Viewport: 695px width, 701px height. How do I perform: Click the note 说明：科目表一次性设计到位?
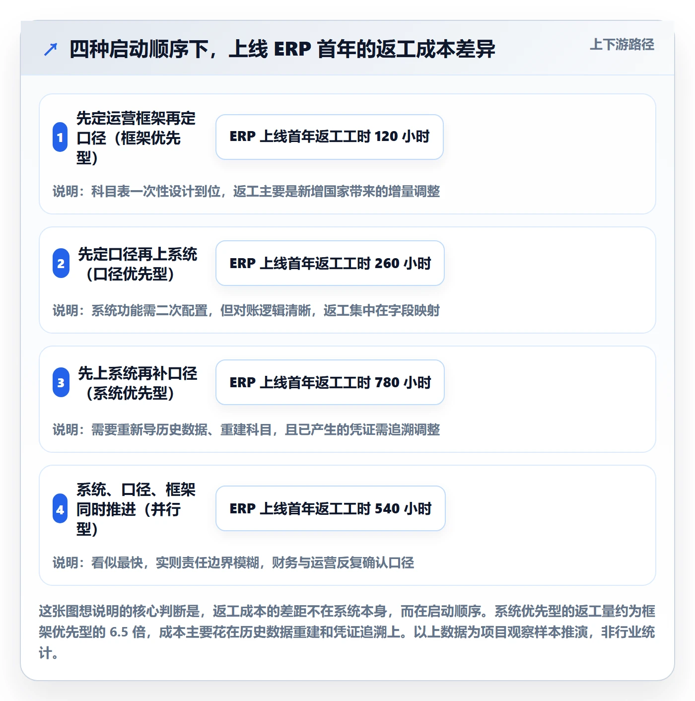pyautogui.click(x=246, y=191)
